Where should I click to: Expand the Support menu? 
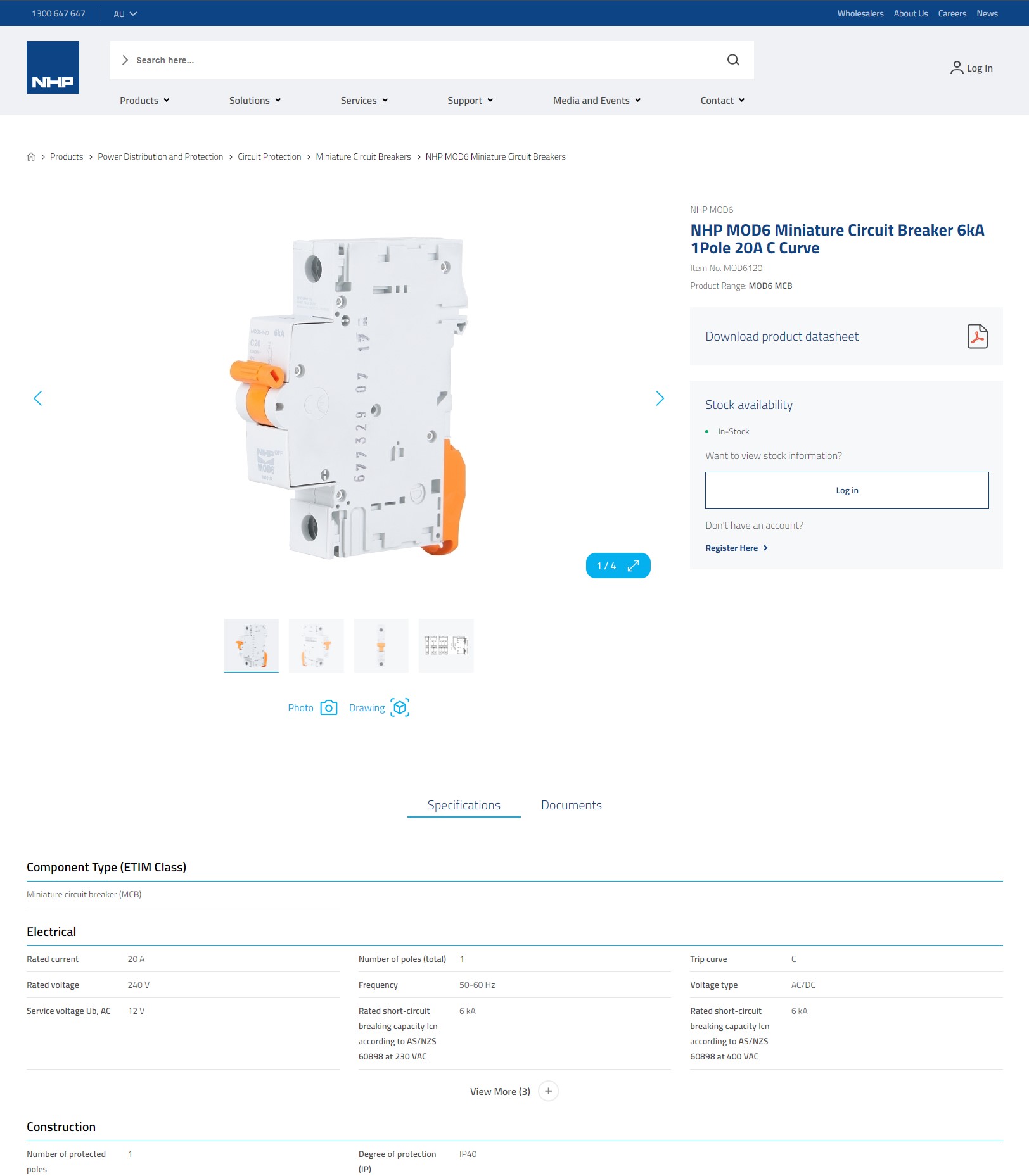pos(470,100)
